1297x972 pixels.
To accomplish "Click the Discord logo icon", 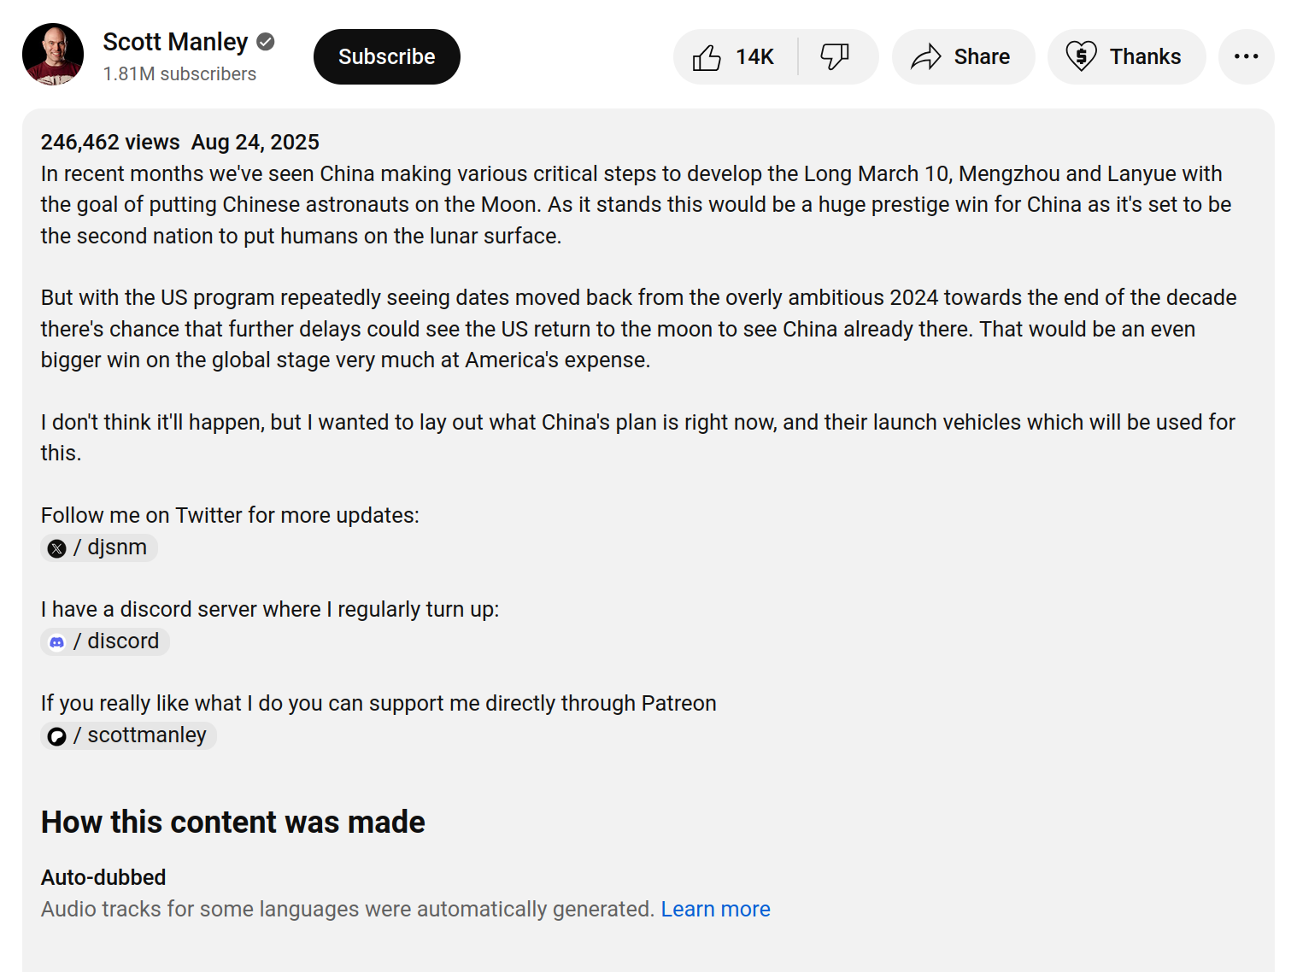I will [57, 642].
